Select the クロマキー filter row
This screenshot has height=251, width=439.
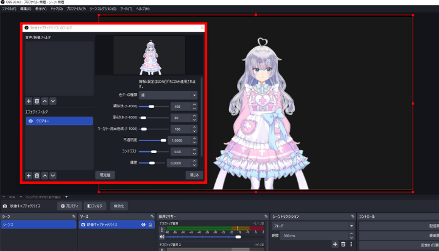pyautogui.click(x=60, y=121)
